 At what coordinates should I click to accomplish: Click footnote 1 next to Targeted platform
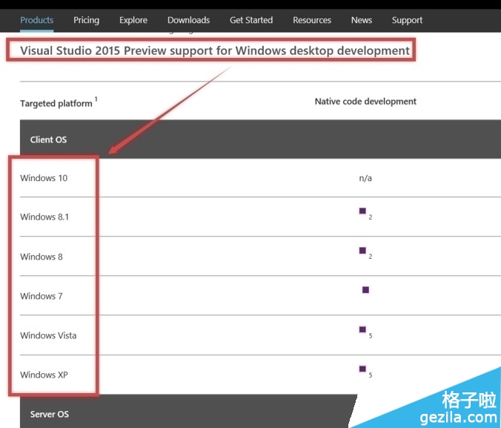click(96, 99)
